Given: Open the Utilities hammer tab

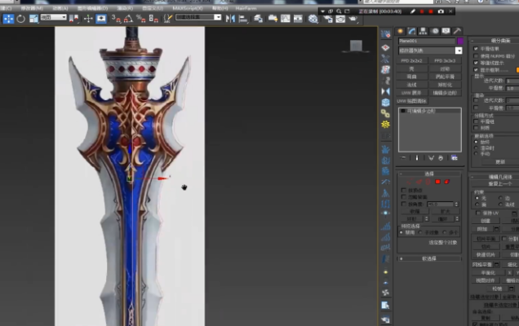Looking at the screenshot, I should coord(457,31).
